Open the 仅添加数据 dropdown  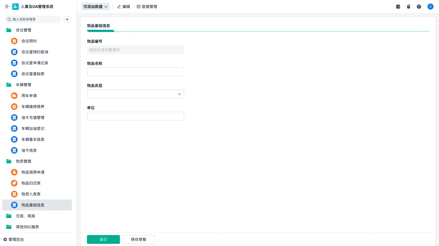[x=95, y=7]
